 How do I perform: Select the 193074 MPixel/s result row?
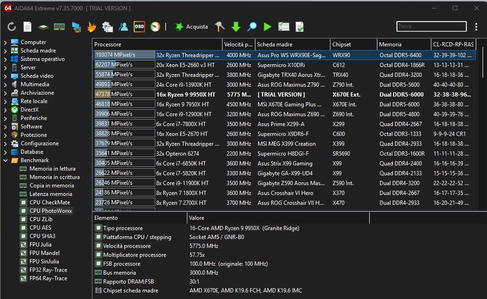click(284, 55)
